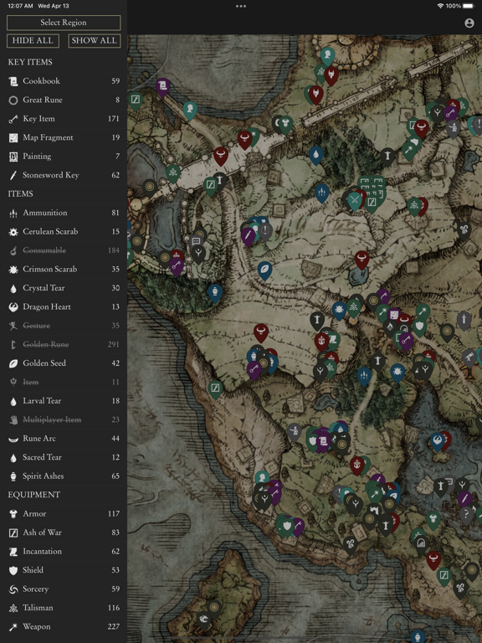The width and height of the screenshot is (482, 643).
Task: Enable the hidden Golden Rune category
Action: [64, 344]
